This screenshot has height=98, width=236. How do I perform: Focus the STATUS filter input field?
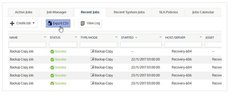[x=63, y=44]
